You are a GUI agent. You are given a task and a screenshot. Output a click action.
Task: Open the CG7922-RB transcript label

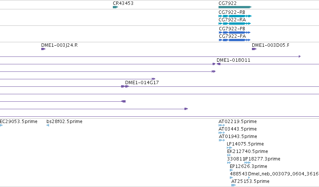click(232, 12)
